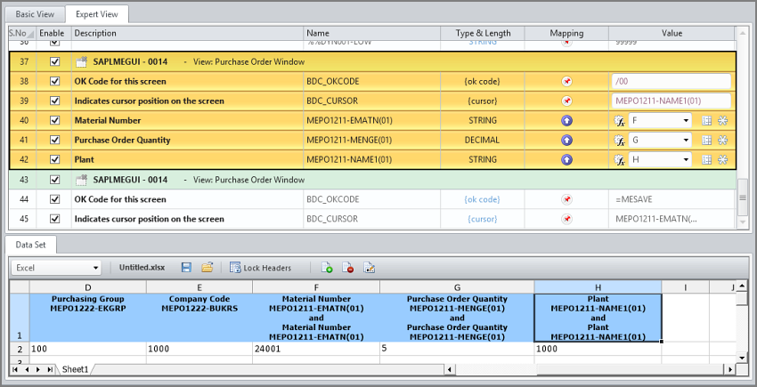This screenshot has height=387, width=757.
Task: Edit the MEPO1211-NAME1(01) cursor value field
Action: pos(672,101)
